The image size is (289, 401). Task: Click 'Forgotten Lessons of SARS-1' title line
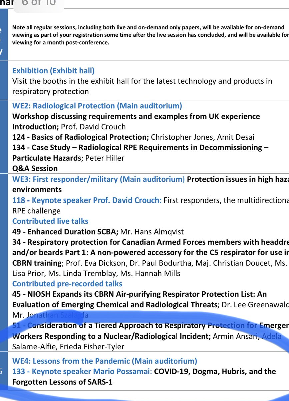point(62,382)
